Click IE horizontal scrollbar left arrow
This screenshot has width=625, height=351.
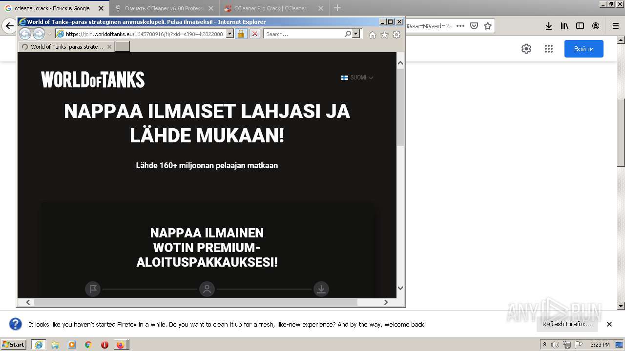(28, 302)
